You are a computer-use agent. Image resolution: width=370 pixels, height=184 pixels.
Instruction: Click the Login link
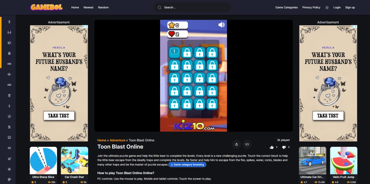pos(337,7)
